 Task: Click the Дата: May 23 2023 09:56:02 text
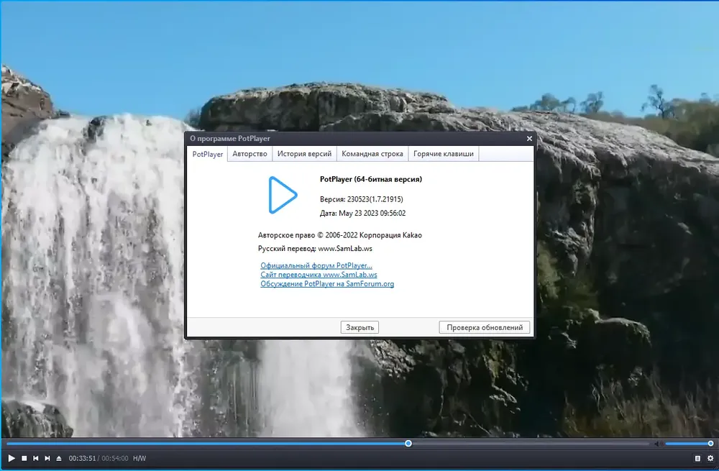pos(362,214)
